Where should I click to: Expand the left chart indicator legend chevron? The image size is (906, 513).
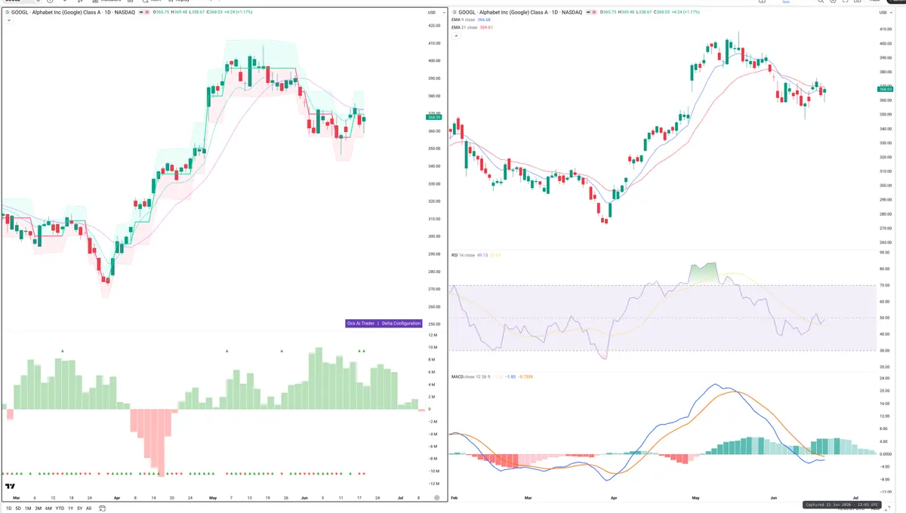click(8, 20)
